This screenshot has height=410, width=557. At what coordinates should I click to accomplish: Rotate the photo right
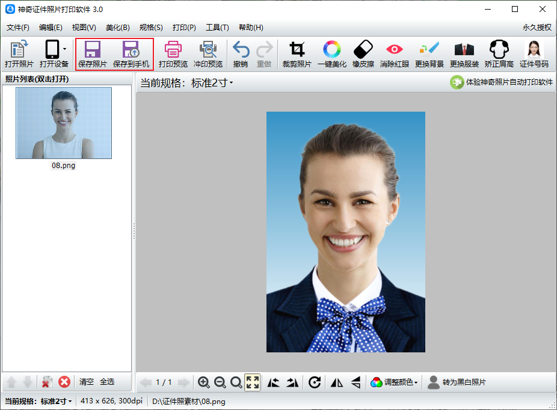pyautogui.click(x=292, y=382)
